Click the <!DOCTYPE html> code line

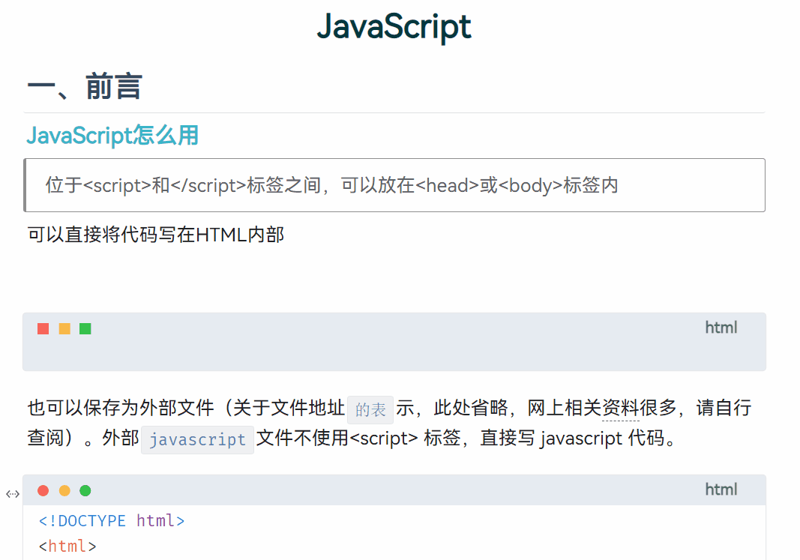[112, 521]
